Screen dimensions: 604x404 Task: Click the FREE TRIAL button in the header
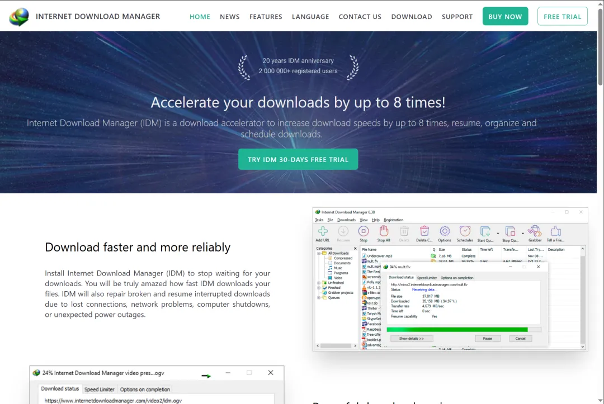pos(562,16)
